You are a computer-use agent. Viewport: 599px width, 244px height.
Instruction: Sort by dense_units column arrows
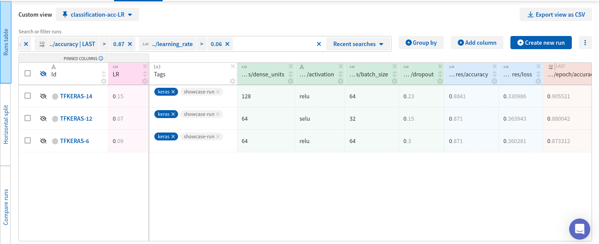(x=291, y=74)
